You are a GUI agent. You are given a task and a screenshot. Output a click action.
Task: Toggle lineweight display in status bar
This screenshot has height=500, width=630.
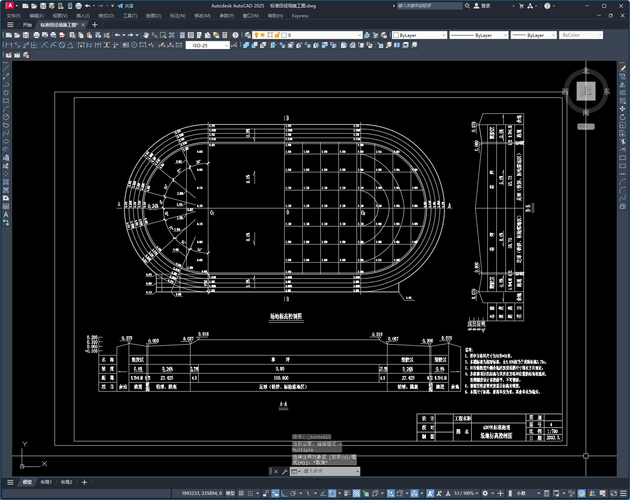(x=347, y=493)
